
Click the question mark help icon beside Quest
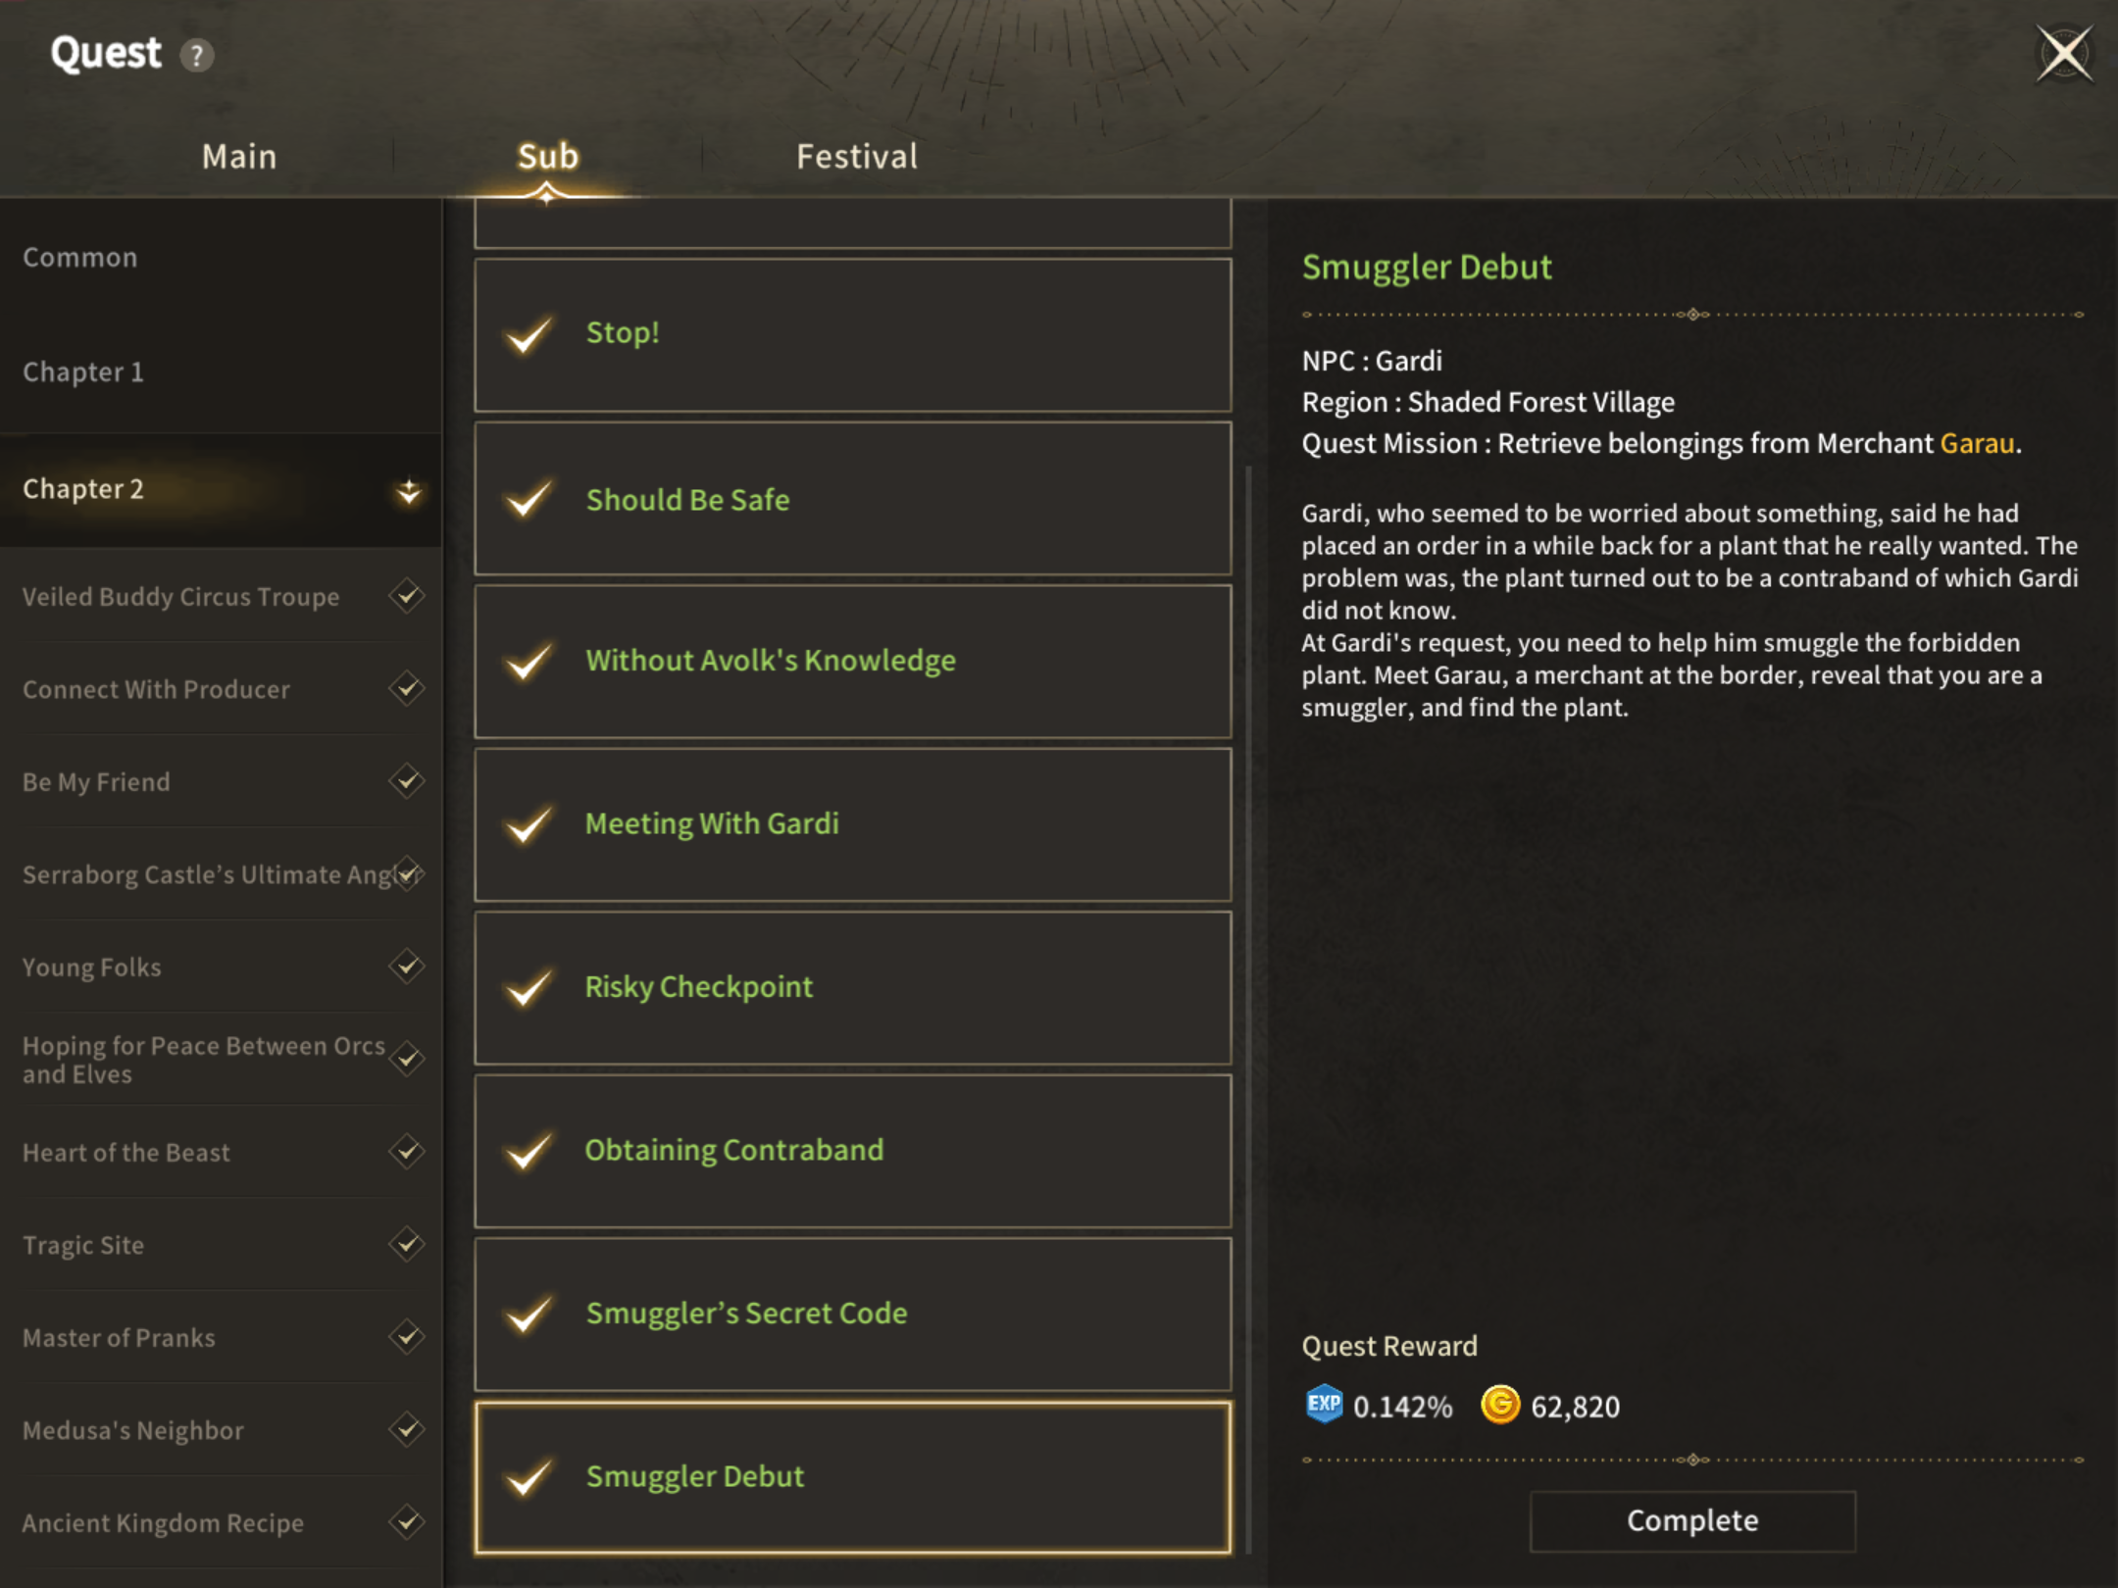pyautogui.click(x=197, y=55)
